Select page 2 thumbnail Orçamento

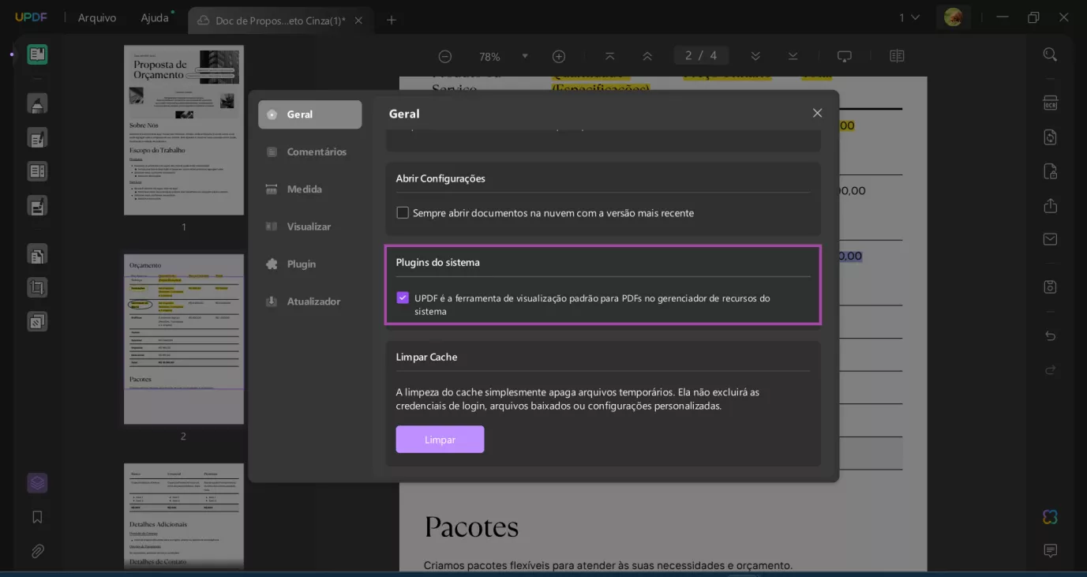(x=184, y=339)
